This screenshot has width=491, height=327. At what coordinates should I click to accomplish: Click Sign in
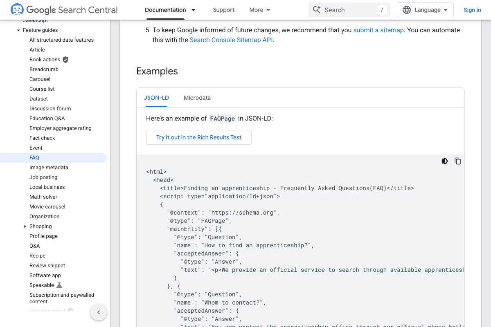pyautogui.click(x=472, y=9)
